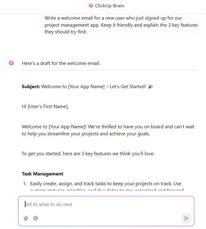Select the user prompt message bubble
Image resolution: width=206 pixels, height=229 pixels.
[x=121, y=25]
